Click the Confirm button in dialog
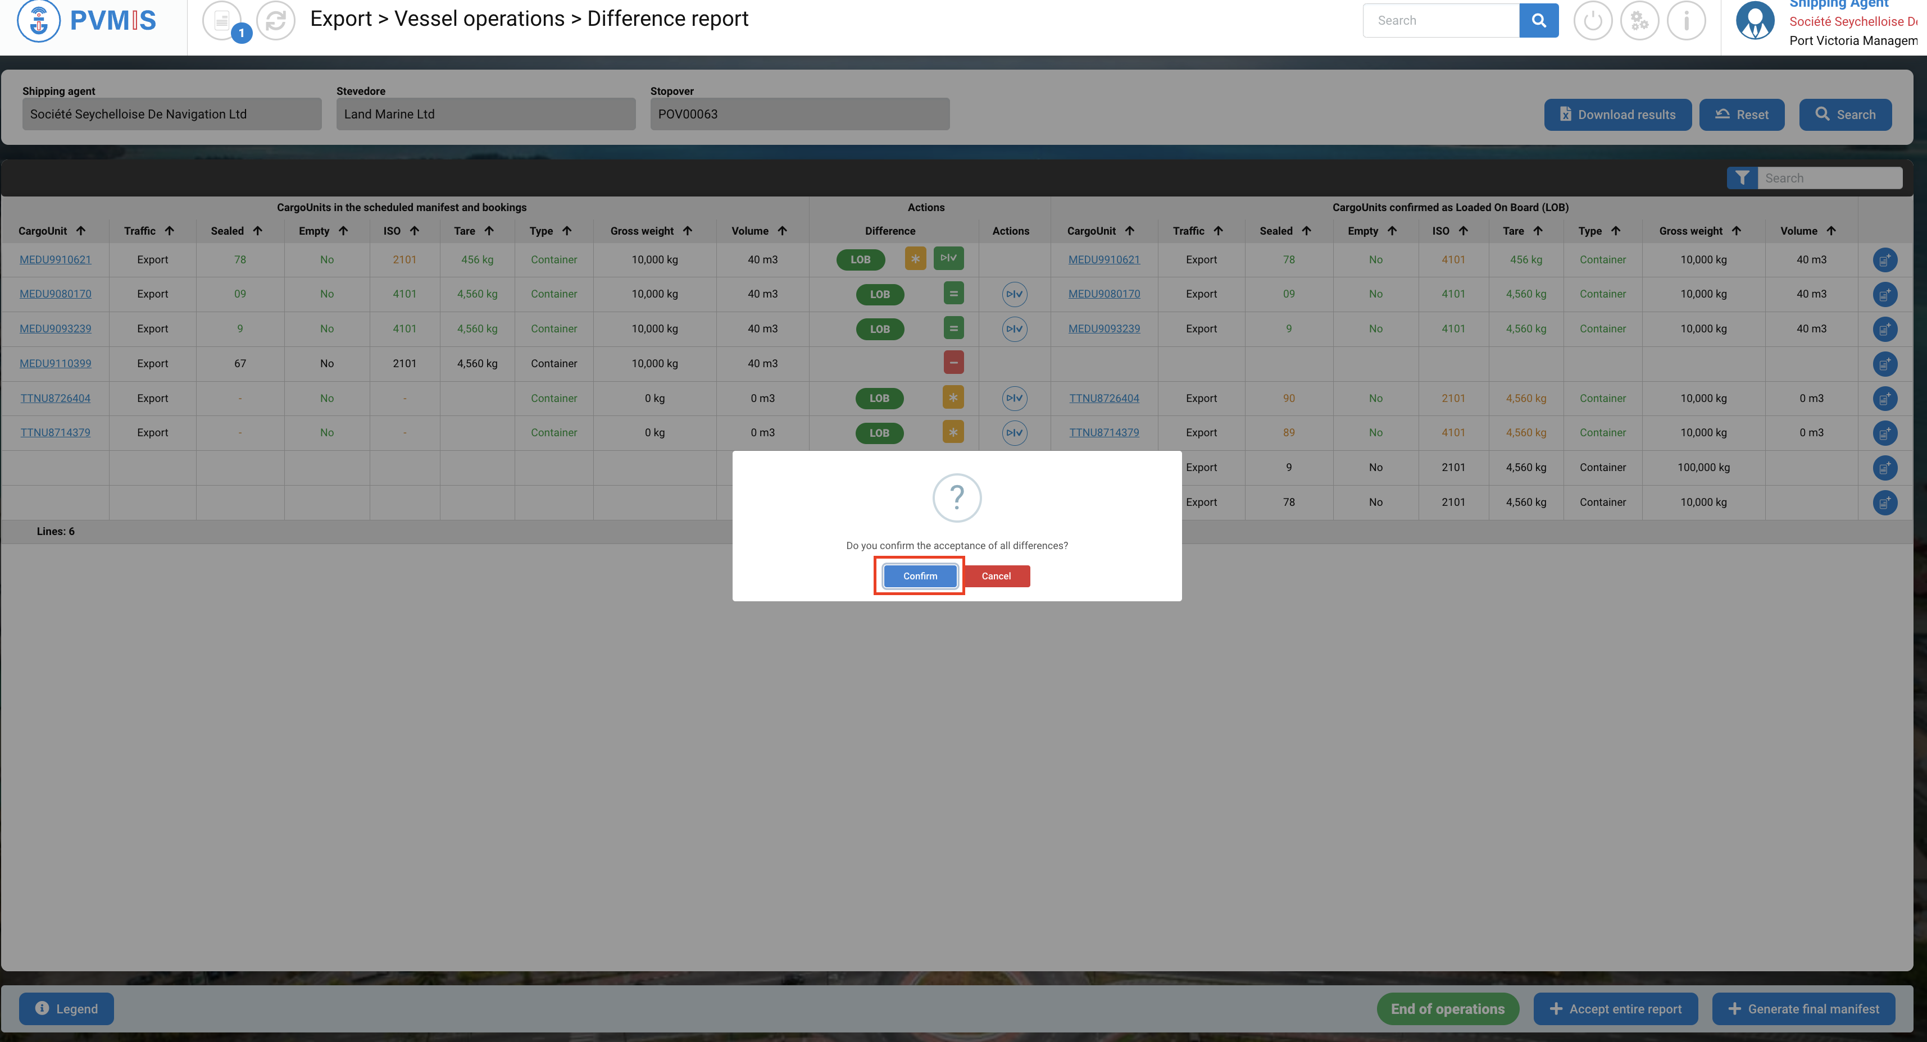 919,575
